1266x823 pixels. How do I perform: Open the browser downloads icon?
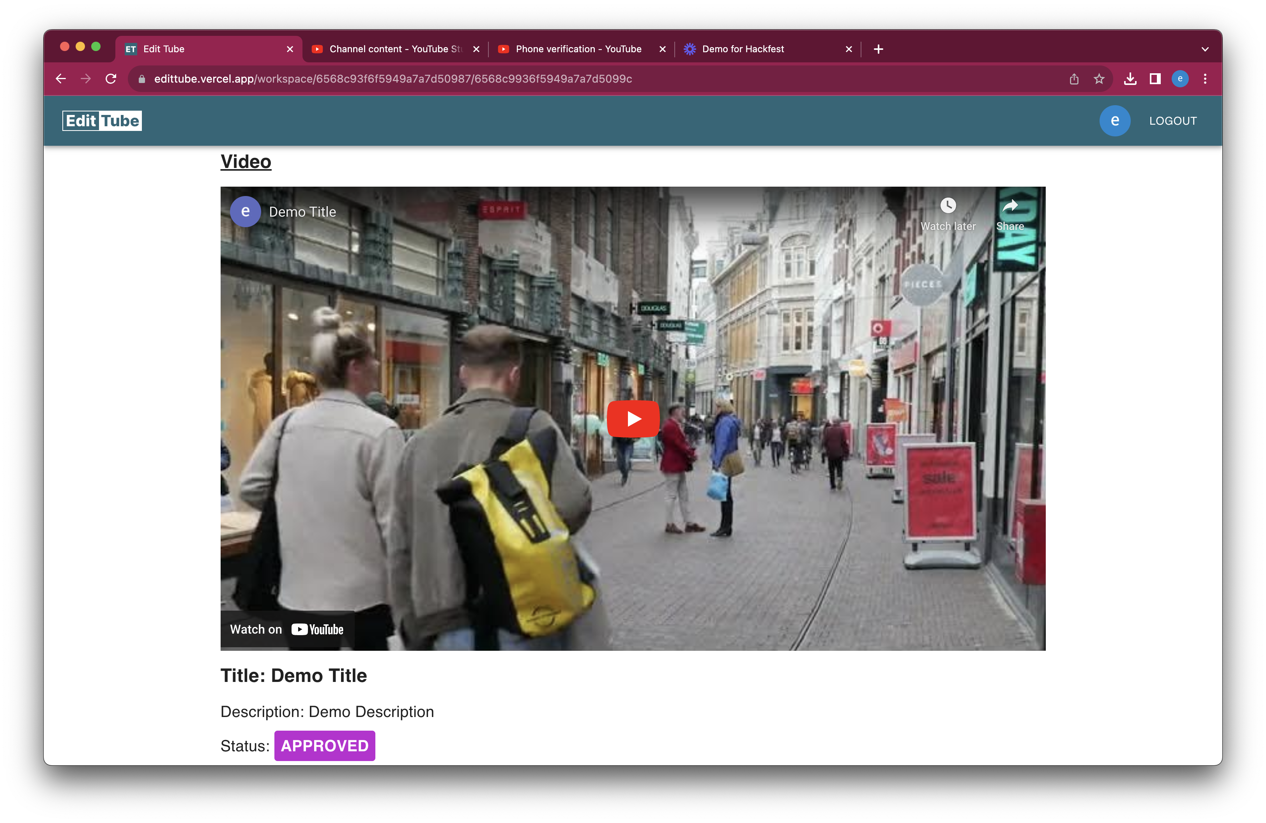pos(1130,79)
